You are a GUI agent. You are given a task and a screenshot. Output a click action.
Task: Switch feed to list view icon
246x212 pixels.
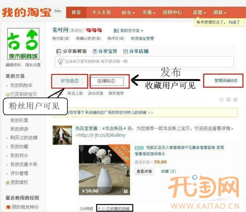[x=235, y=100]
